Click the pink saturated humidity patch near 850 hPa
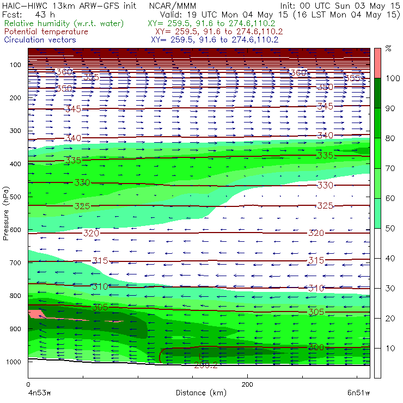 [36, 314]
